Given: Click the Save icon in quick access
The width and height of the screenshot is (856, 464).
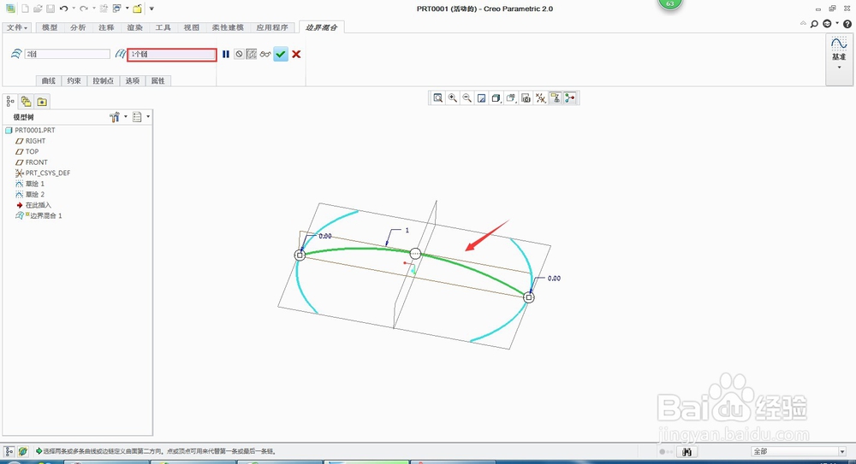Looking at the screenshot, I should pyautogui.click(x=51, y=9).
